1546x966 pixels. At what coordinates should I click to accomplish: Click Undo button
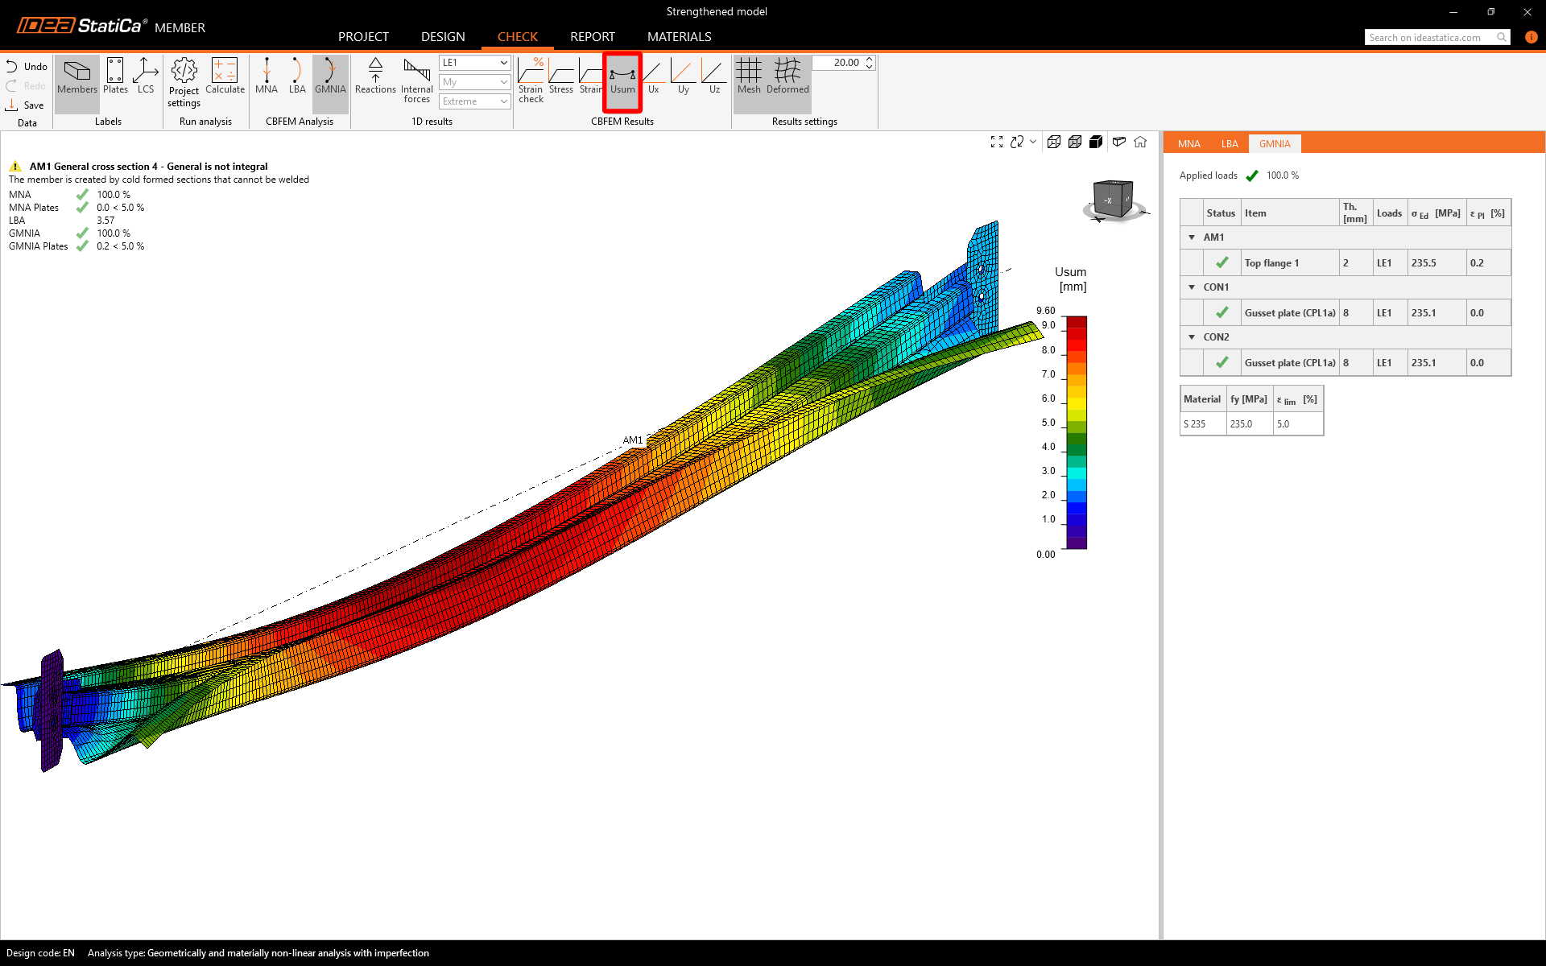tap(27, 67)
